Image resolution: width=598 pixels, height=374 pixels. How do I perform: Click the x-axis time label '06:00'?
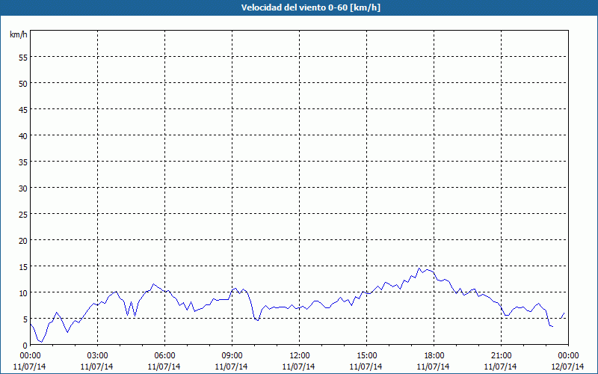point(164,356)
